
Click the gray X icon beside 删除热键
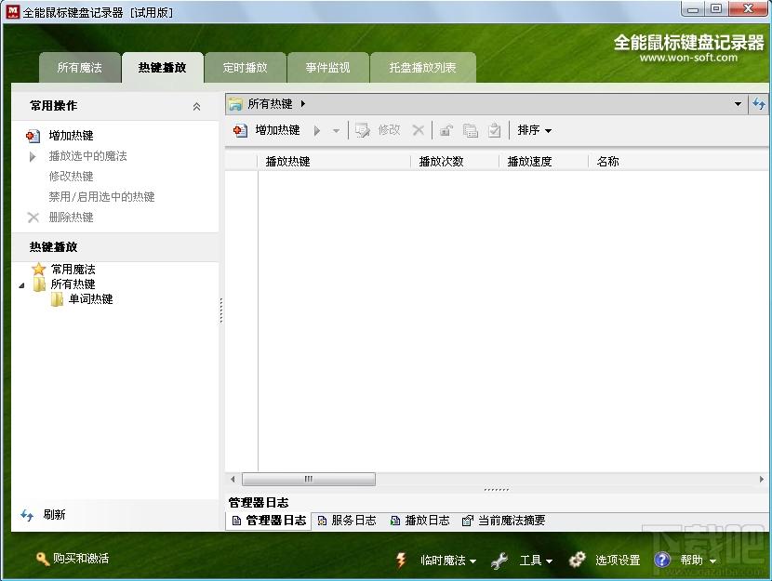point(33,218)
